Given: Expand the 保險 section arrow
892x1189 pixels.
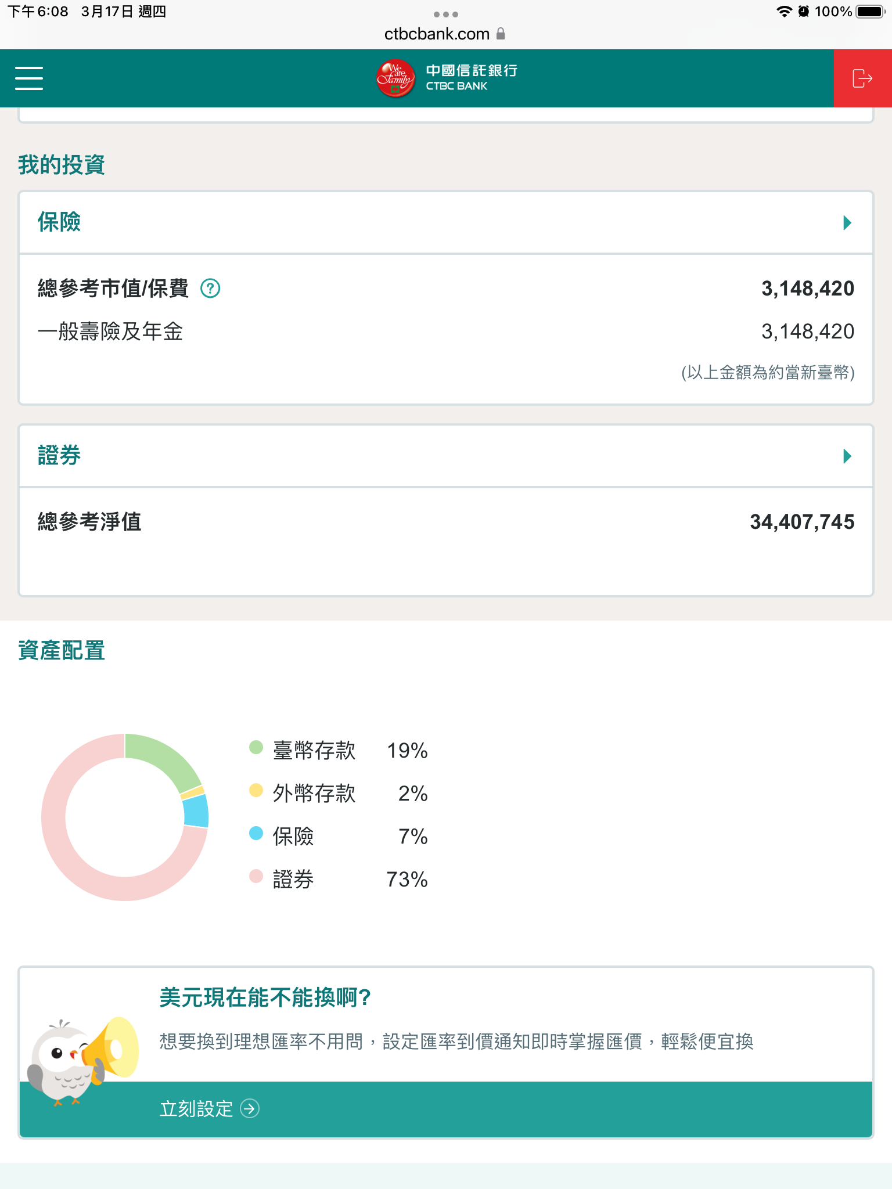Looking at the screenshot, I should click(847, 223).
